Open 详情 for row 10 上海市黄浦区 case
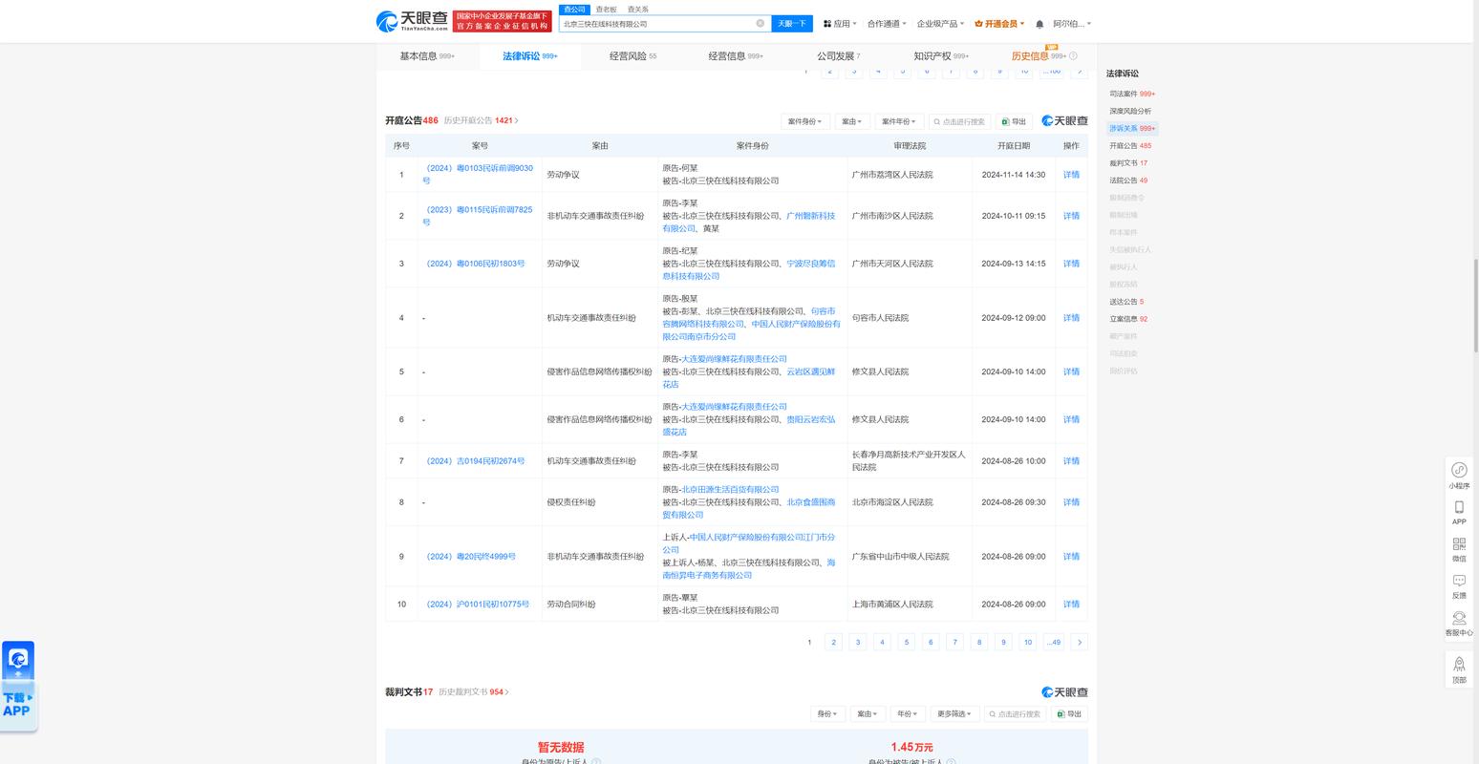1479x764 pixels. click(x=1071, y=605)
